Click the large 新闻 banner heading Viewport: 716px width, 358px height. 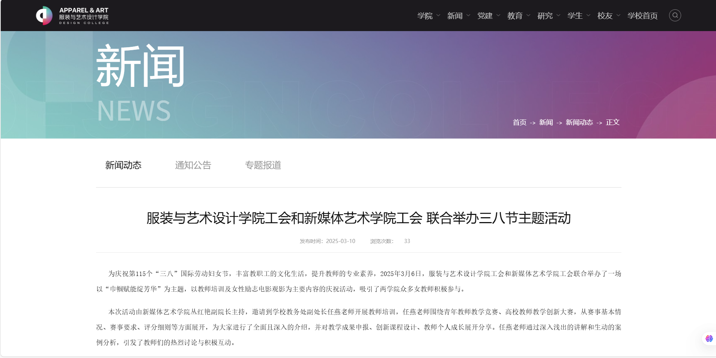[140, 66]
